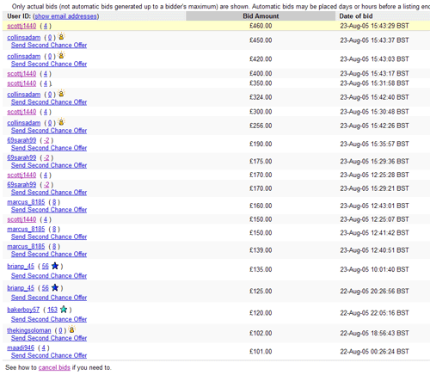
Task: Send Second Chance Offer for marcus_8185's £160.00 bid
Action: pyautogui.click(x=49, y=210)
